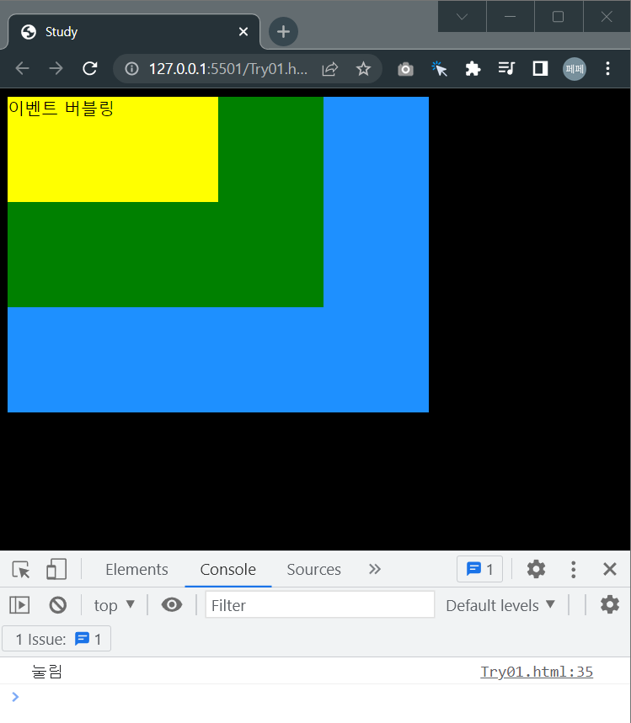
Task: Open the cursor click extension icon
Action: (439, 69)
